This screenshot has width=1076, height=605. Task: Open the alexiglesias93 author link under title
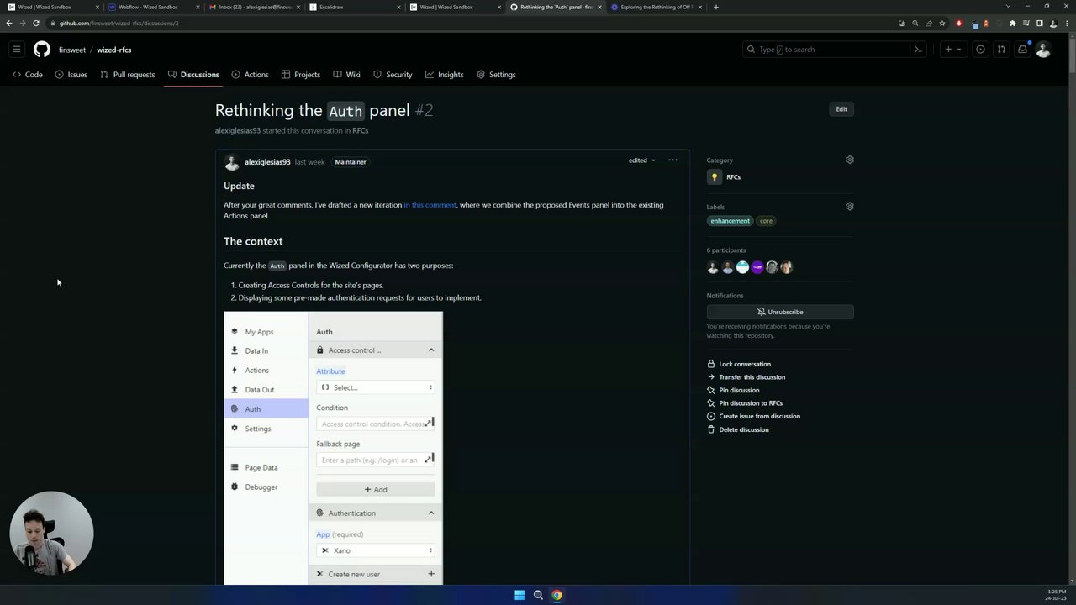[238, 131]
